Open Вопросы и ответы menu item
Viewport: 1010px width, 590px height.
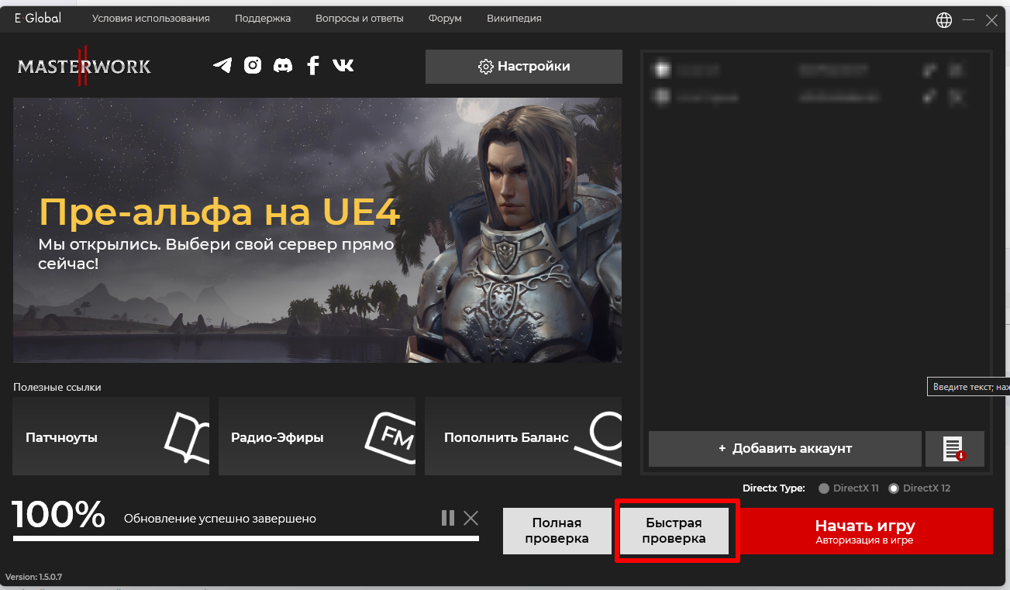(x=360, y=18)
